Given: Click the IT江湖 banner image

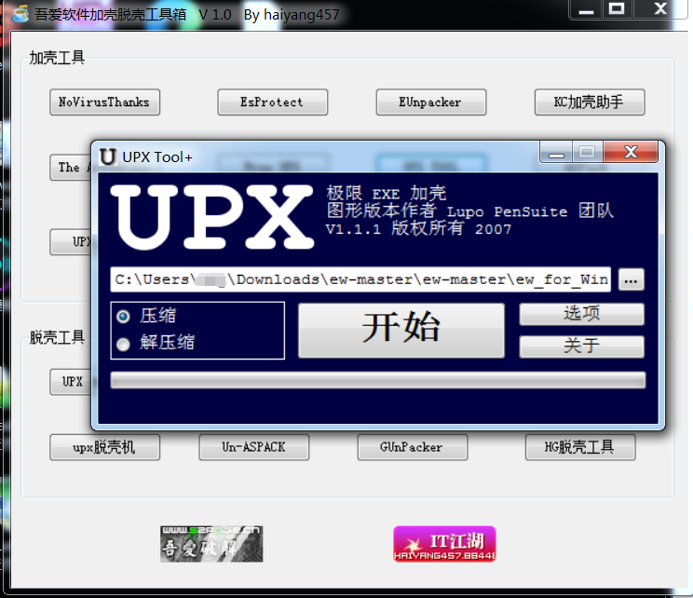Looking at the screenshot, I should [444, 544].
